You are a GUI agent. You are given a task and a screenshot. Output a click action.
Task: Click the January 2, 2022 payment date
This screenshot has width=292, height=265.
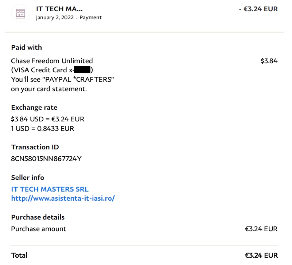55,17
